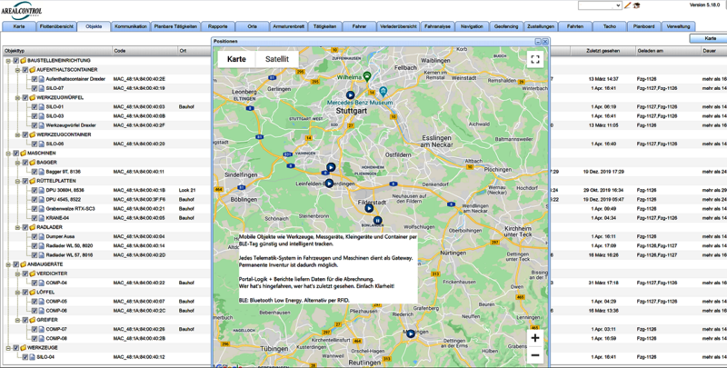Collapse the AUFENTHALTSCONTAINER tree node
727x368 pixels.
click(17, 70)
